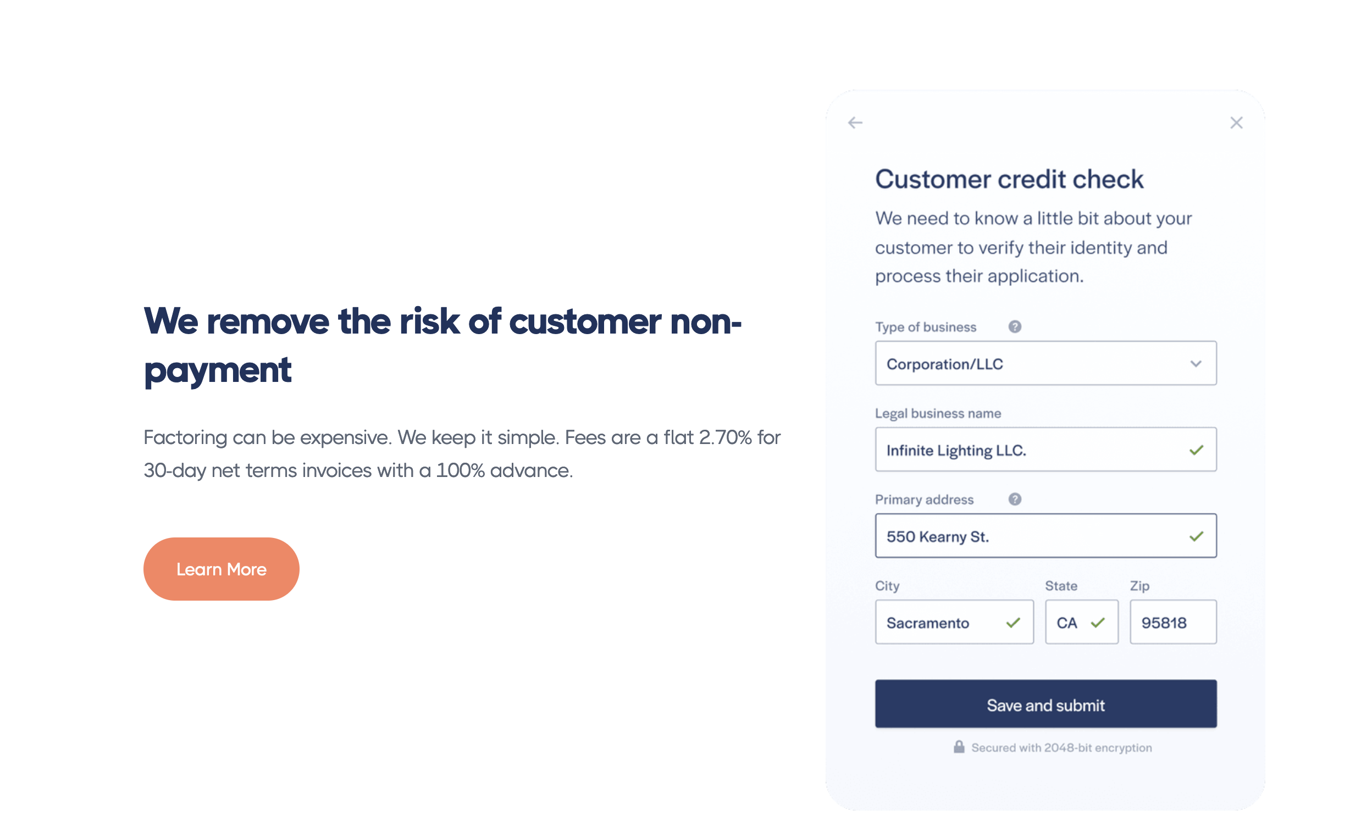This screenshot has height=821, width=1361.
Task: Click the Secured with 2048-bit encryption text
Action: [x=1061, y=747]
